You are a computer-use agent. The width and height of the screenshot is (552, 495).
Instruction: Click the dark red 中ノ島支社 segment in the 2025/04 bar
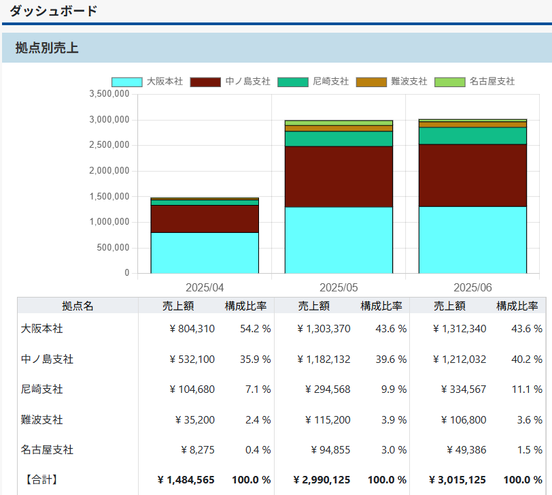click(x=205, y=219)
